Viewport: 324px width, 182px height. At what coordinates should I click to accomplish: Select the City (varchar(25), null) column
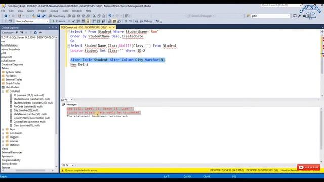tap(26, 110)
